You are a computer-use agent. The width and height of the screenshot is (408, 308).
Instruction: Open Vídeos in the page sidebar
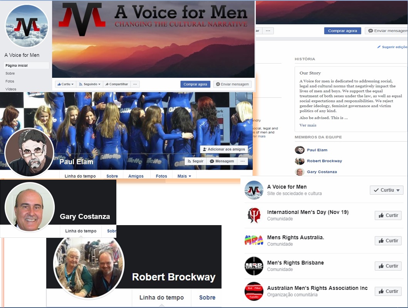click(x=11, y=89)
